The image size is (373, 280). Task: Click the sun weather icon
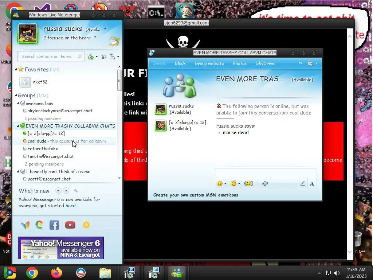pyautogui.click(x=86, y=225)
